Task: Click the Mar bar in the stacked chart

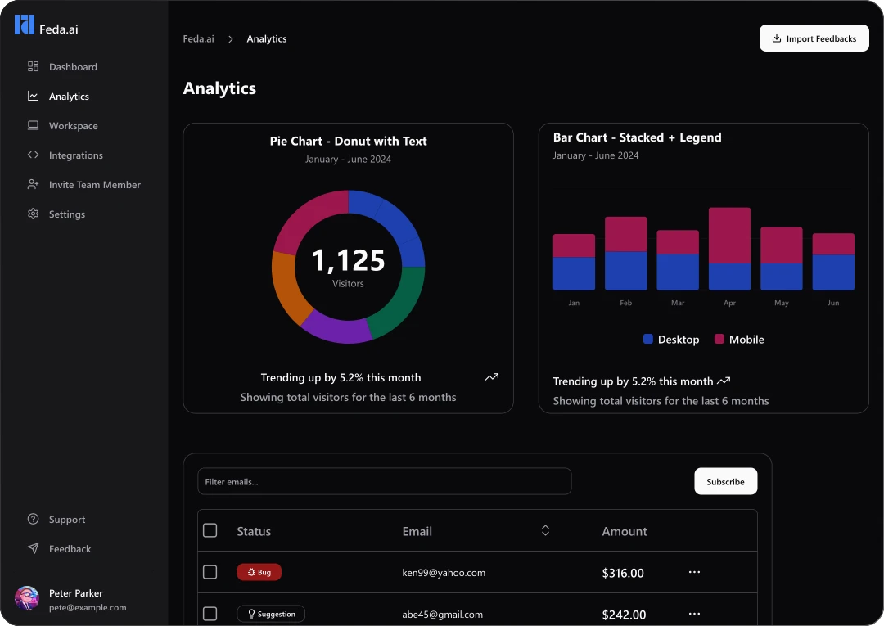Action: click(678, 259)
